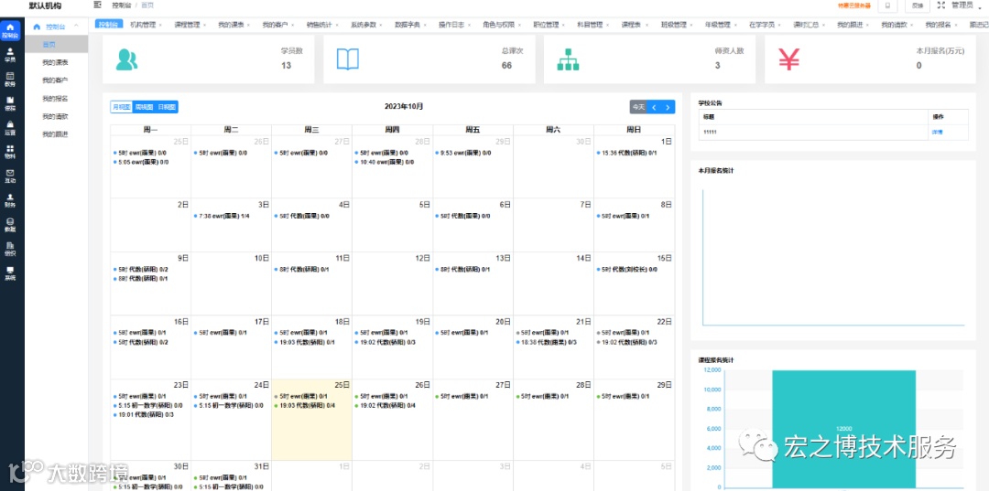Close the 班级管理 tab

point(690,25)
